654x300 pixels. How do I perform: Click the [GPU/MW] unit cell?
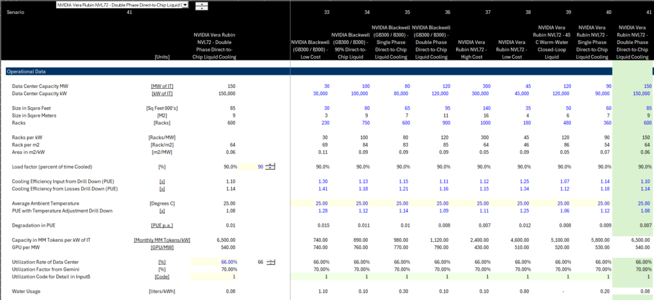pyautogui.click(x=162, y=248)
